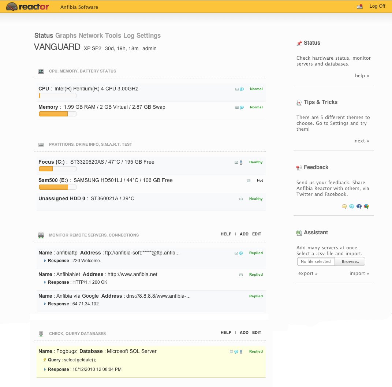This screenshot has width=392, height=387.
Task: Click the yellow comment bubble feedback icon
Action: pos(344,206)
